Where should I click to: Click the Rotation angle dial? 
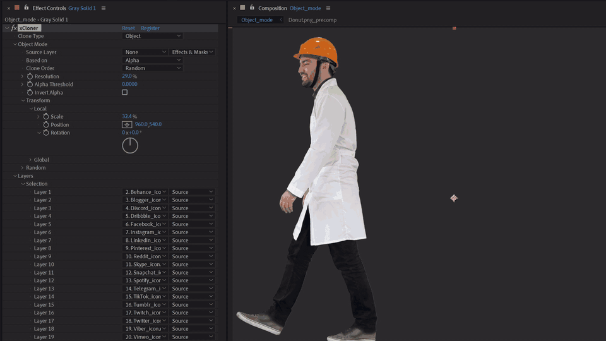pyautogui.click(x=130, y=145)
